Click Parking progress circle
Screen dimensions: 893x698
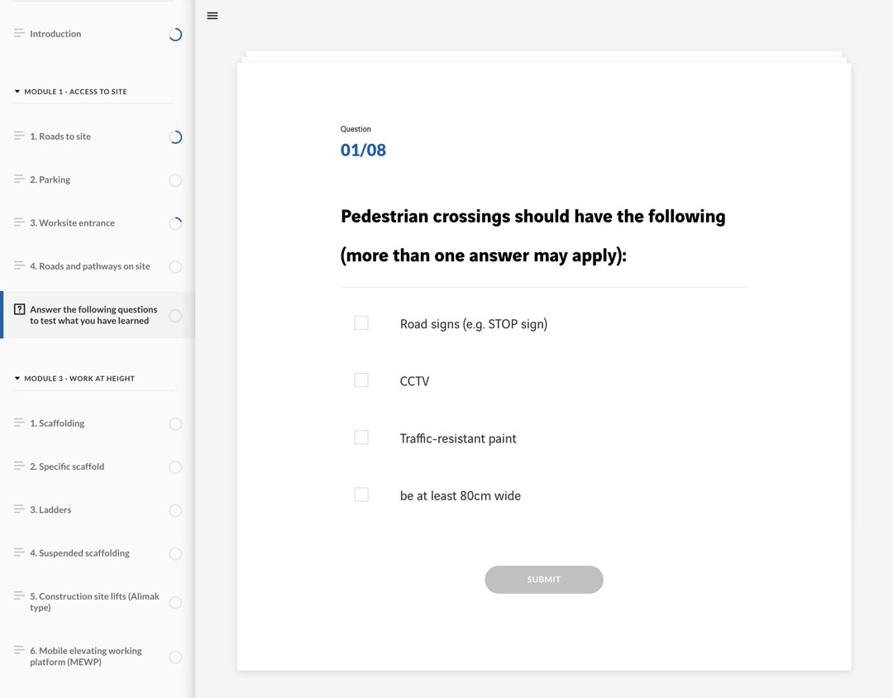(x=175, y=180)
